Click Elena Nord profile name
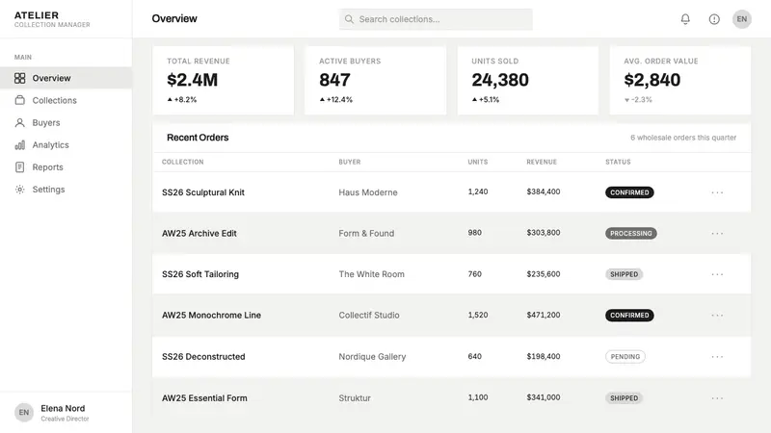The height and width of the screenshot is (433, 771). pos(63,408)
